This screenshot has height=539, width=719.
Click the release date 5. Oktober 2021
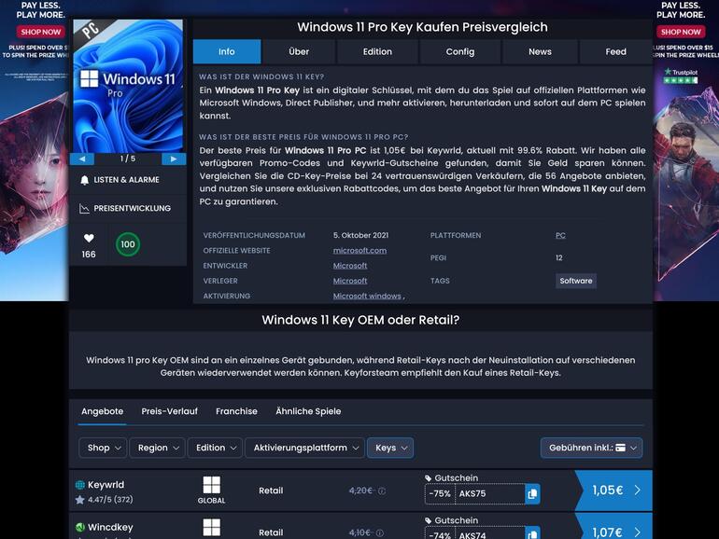(x=360, y=235)
